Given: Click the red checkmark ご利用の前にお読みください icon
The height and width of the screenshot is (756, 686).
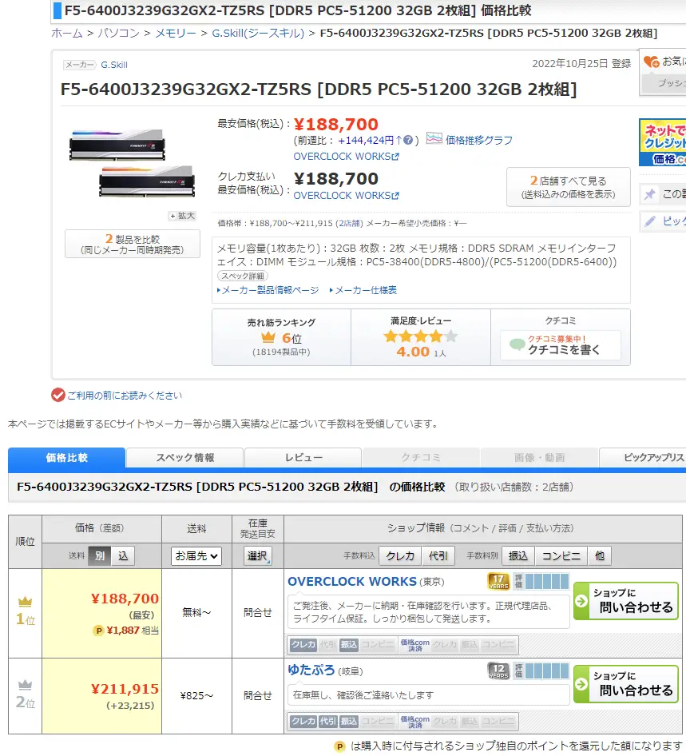Looking at the screenshot, I should click(x=57, y=395).
